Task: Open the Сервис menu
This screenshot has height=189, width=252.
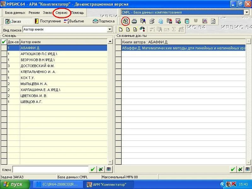Action: click(x=61, y=13)
